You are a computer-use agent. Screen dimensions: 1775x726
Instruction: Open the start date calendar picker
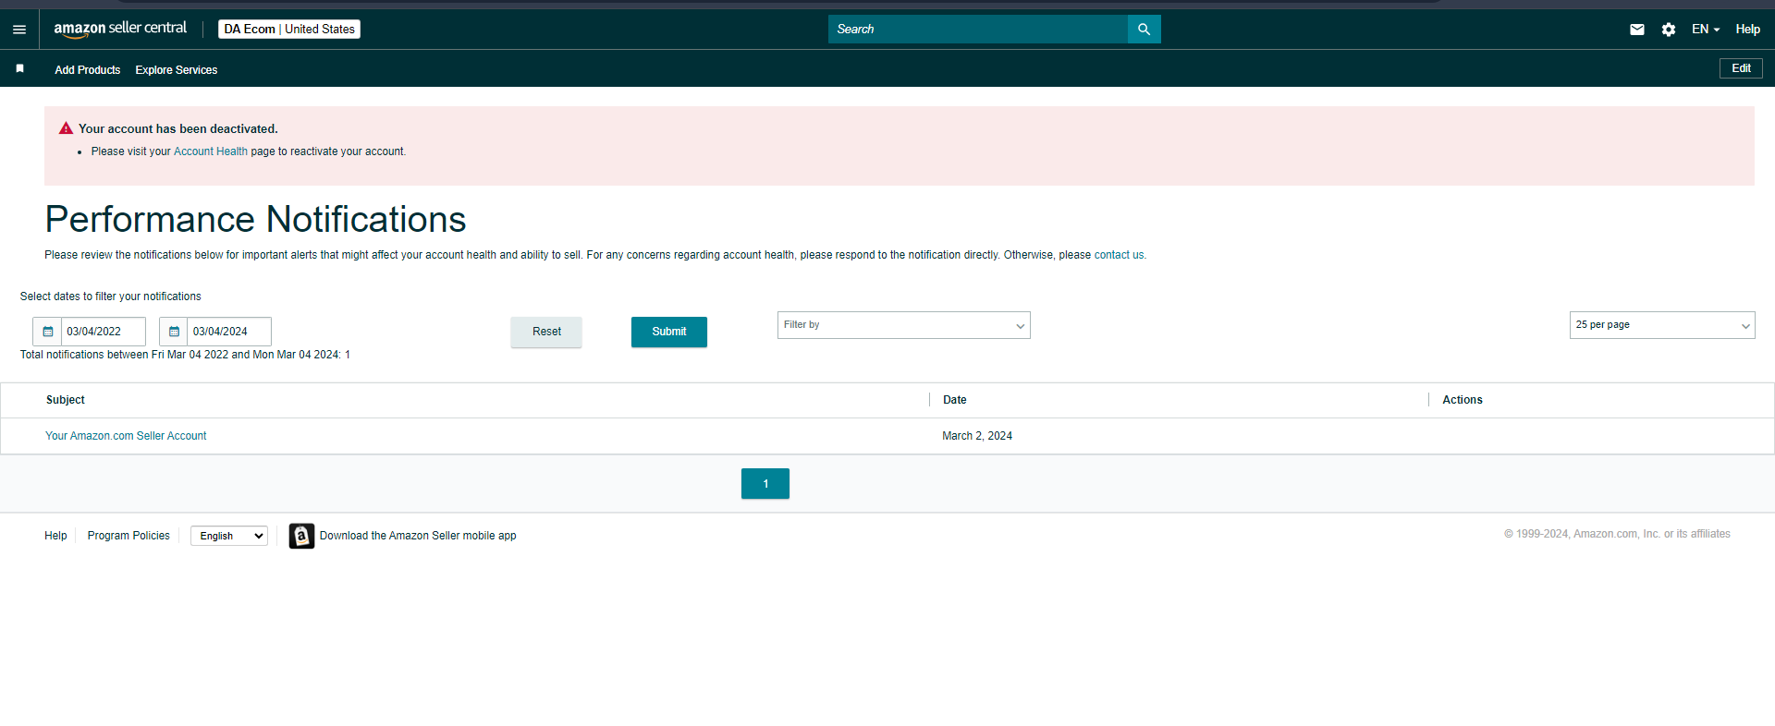(48, 332)
